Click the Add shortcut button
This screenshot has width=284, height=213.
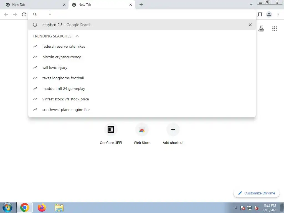point(173,134)
